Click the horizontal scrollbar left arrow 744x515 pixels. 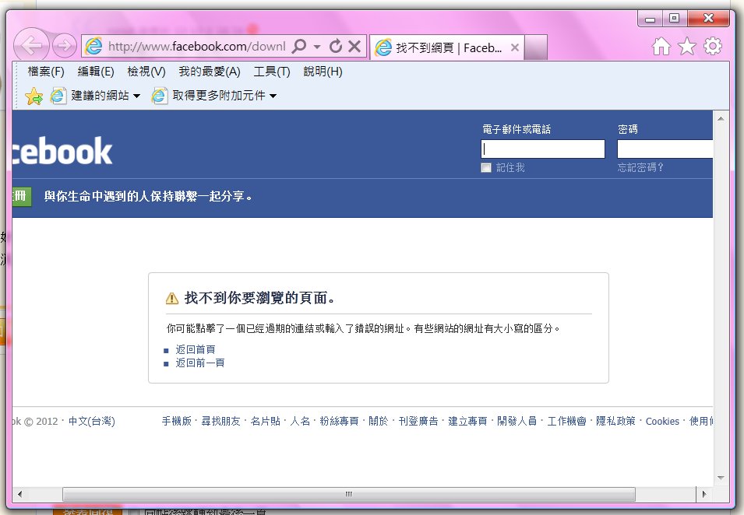click(19, 494)
